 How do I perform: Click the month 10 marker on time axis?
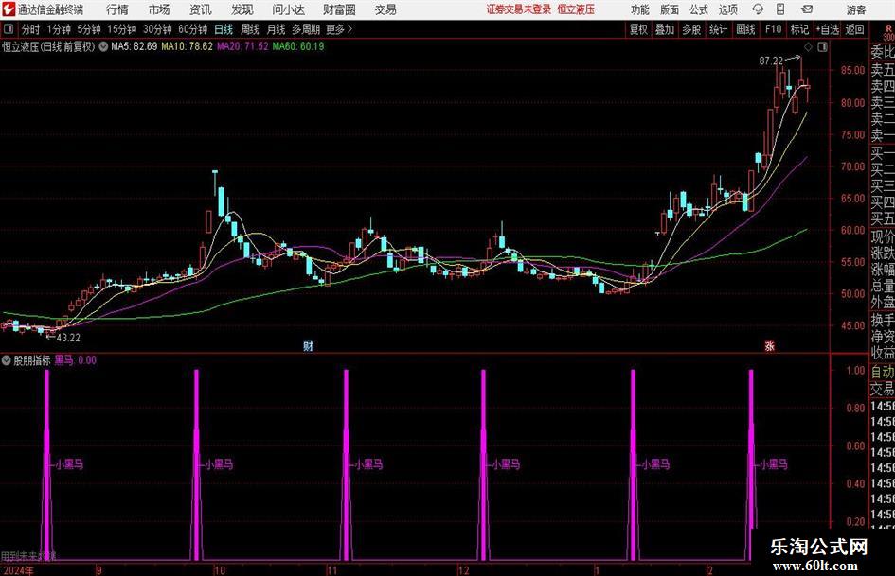[x=219, y=570]
